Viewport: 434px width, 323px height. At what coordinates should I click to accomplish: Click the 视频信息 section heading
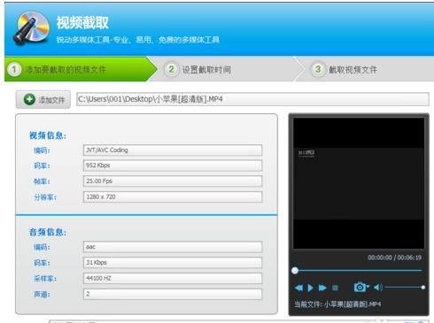[x=48, y=135]
